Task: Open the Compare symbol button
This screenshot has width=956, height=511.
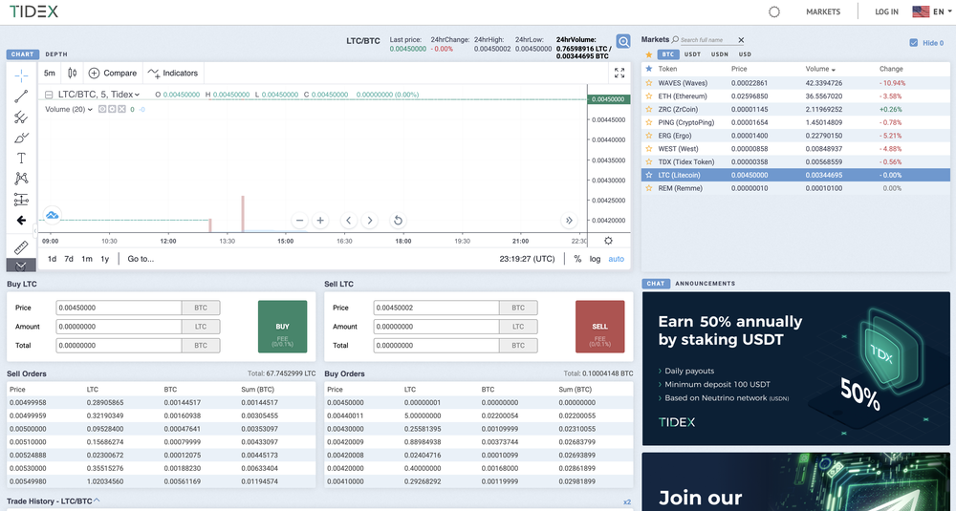Action: 113,74
